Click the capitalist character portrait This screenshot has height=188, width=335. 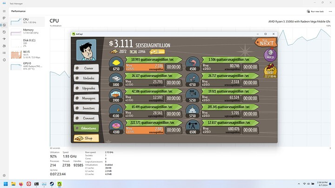coord(86,50)
